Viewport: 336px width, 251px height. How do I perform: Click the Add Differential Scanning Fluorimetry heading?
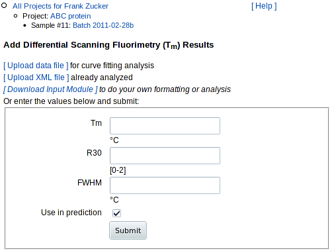108,45
